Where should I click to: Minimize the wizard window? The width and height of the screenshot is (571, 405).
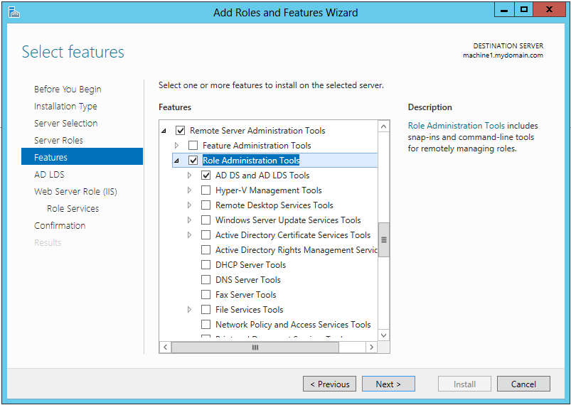[503, 10]
